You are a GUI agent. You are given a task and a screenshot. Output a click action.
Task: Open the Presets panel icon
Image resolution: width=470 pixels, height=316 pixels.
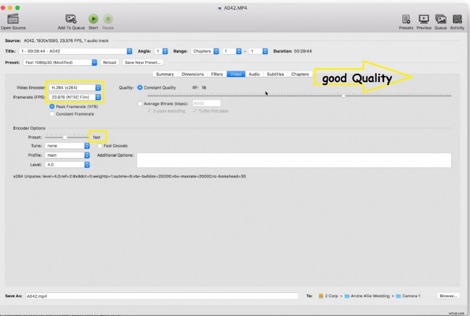406,19
